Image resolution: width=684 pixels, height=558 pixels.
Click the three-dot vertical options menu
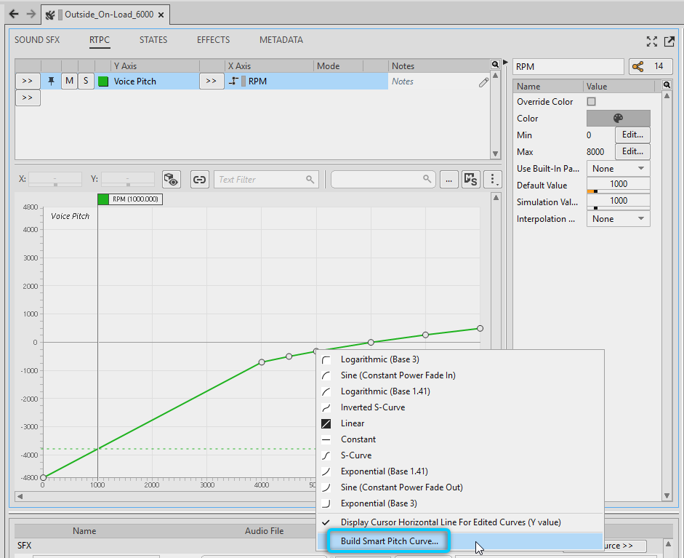click(x=493, y=180)
